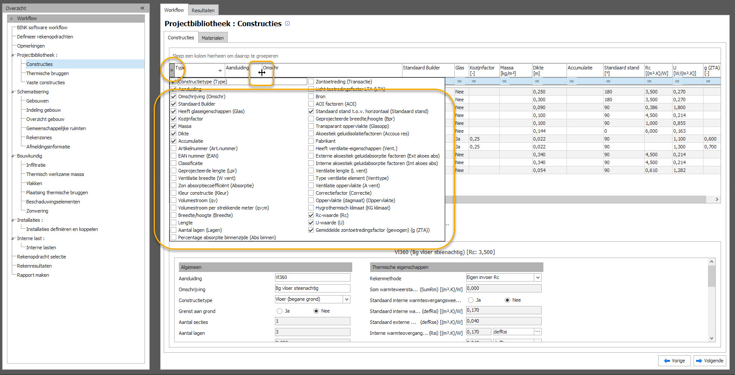
Task: Click the equals filter icon under Kozijnfactor
Action: pyautogui.click(x=474, y=81)
